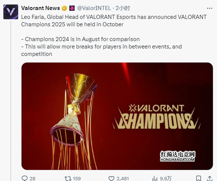Click the reply speech bubble icon

(x=24, y=178)
